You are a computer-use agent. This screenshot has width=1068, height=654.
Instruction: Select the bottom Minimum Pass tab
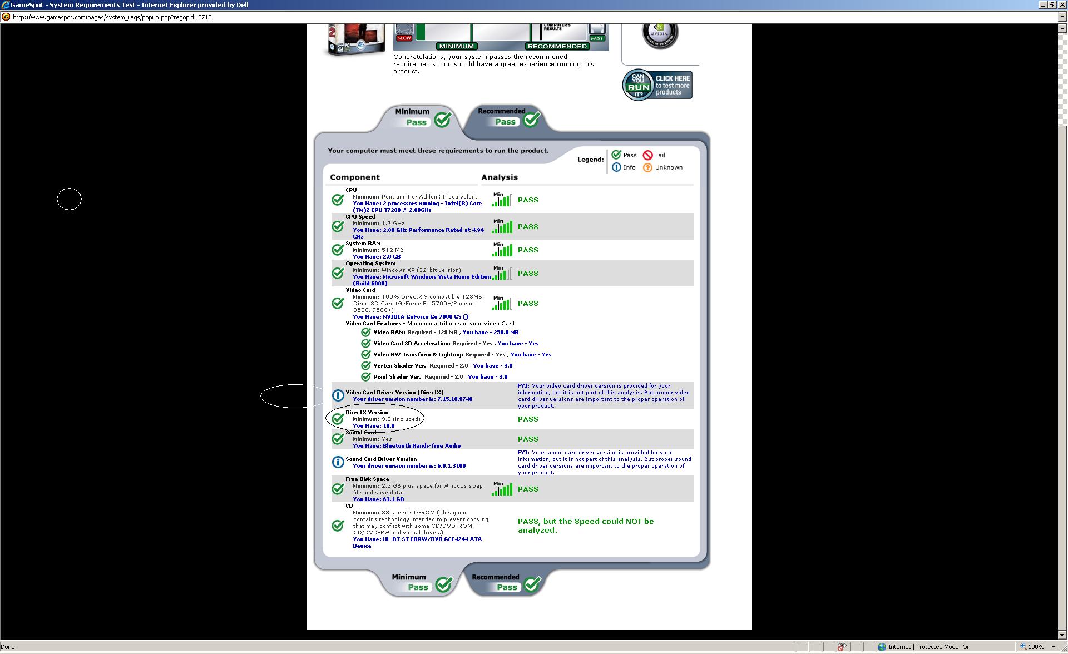(421, 582)
